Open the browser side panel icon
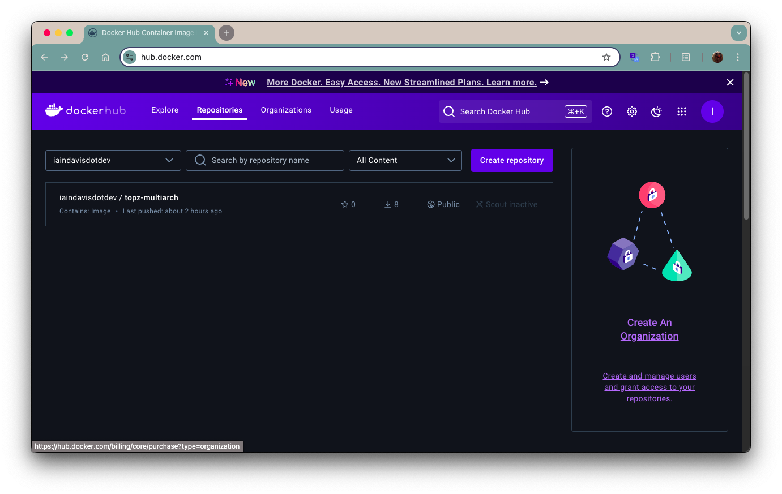Image resolution: width=782 pixels, height=494 pixels. coord(686,57)
